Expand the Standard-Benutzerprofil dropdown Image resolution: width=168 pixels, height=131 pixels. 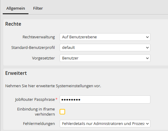tap(105, 48)
